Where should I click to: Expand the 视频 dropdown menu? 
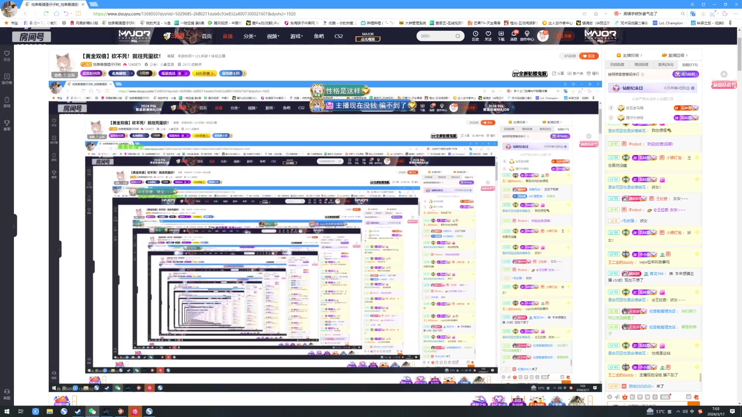click(273, 36)
